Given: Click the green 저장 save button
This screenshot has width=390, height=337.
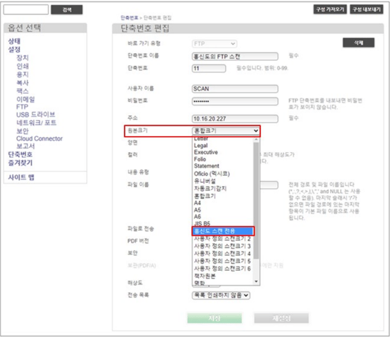Looking at the screenshot, I should point(214,319).
